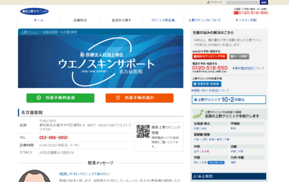Open the クリニック所在地 menu item
Viewport: 289px width, 182px height.
[x=163, y=20]
